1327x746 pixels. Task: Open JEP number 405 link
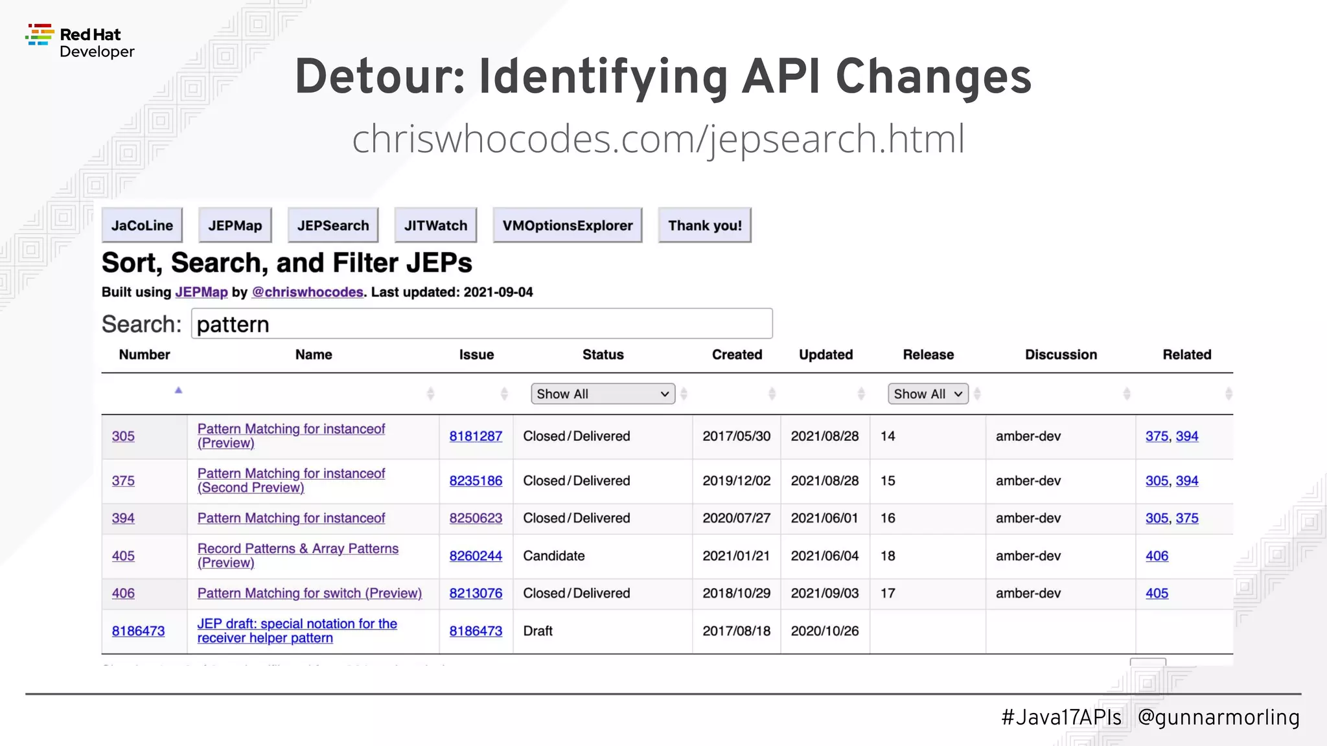[x=123, y=556]
